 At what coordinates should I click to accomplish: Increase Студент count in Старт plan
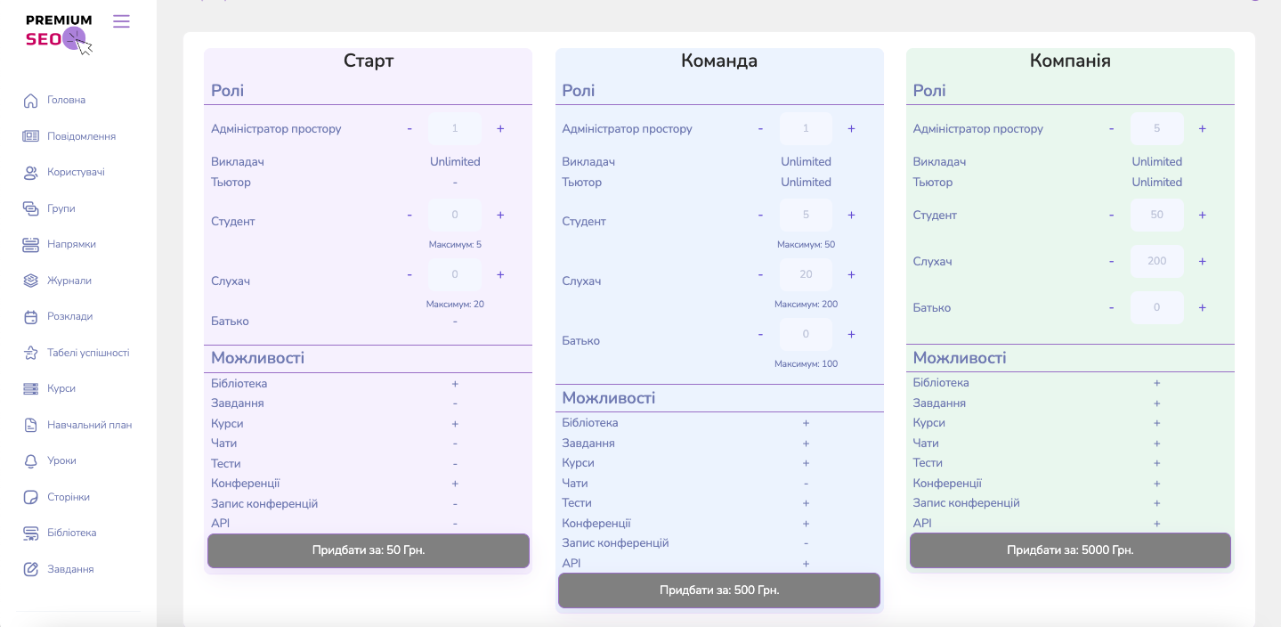coord(500,216)
